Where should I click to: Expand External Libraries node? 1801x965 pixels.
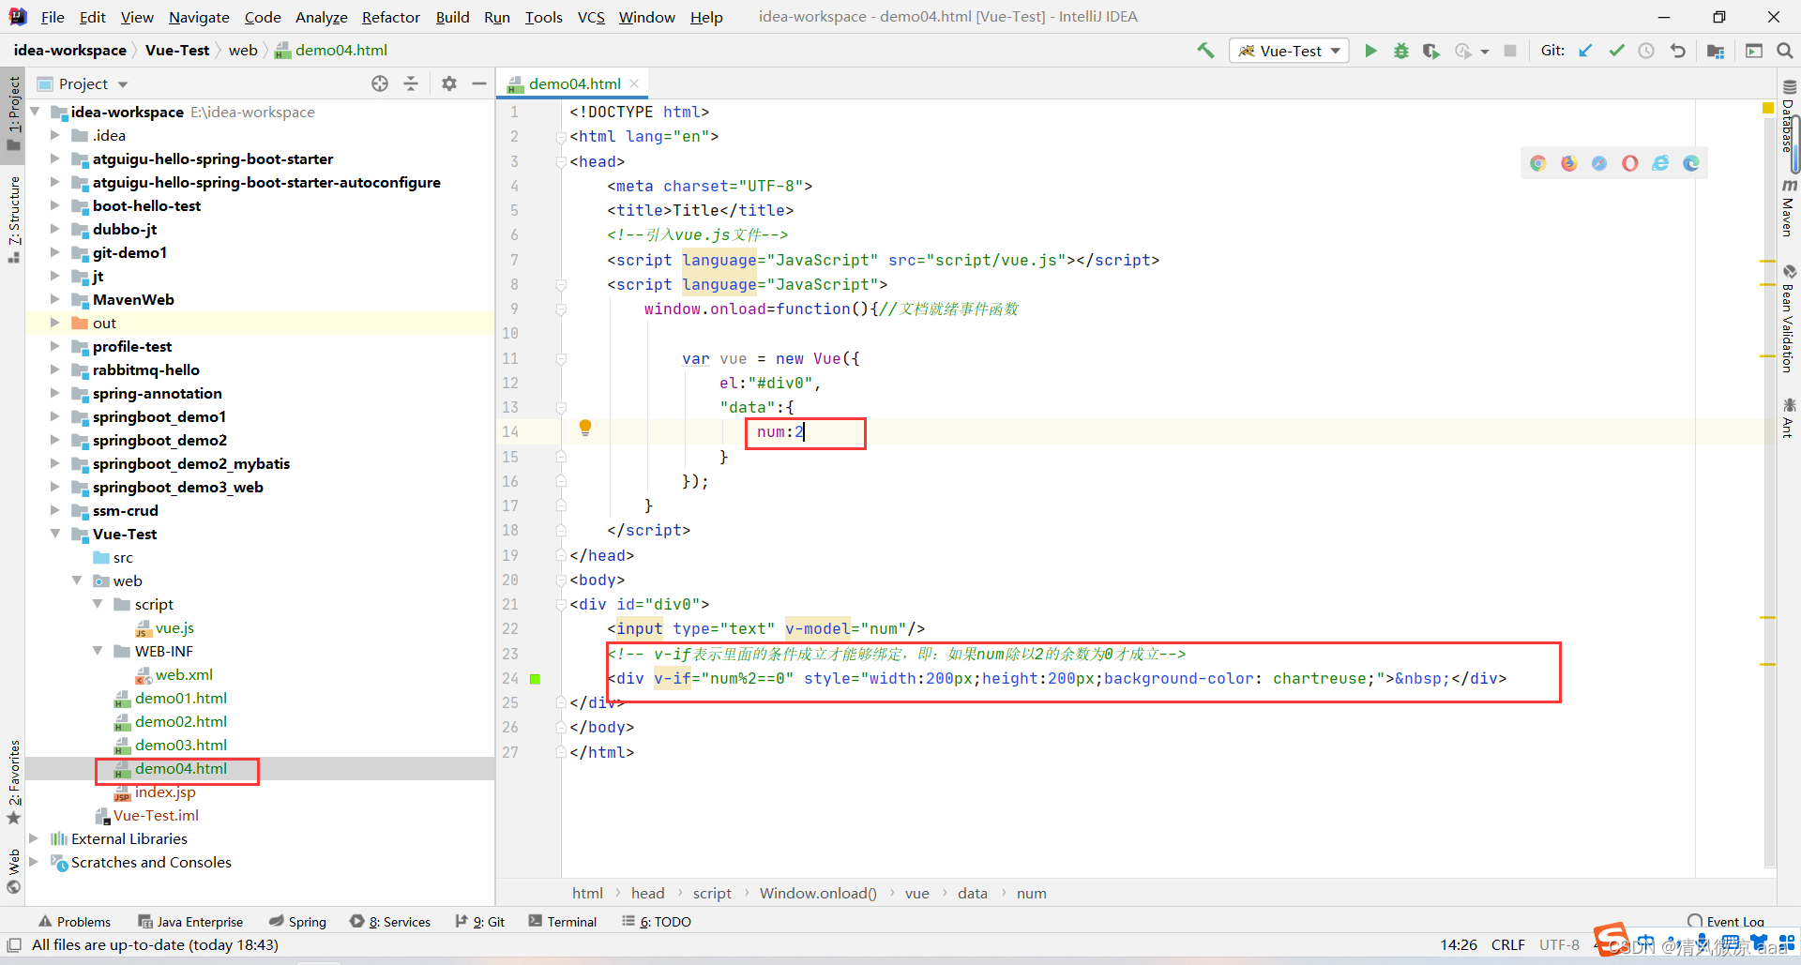pos(34,838)
